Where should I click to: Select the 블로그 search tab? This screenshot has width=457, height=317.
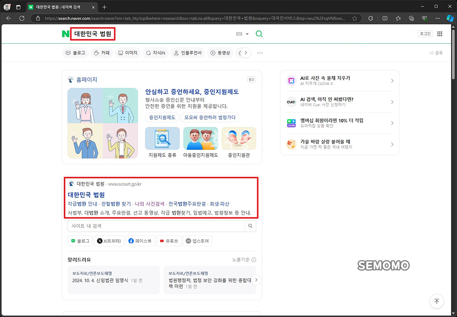(x=76, y=53)
